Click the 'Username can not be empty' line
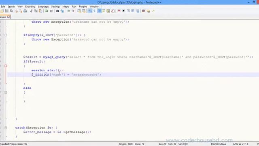Viewport: 259px width, 146px height. click(x=80, y=22)
